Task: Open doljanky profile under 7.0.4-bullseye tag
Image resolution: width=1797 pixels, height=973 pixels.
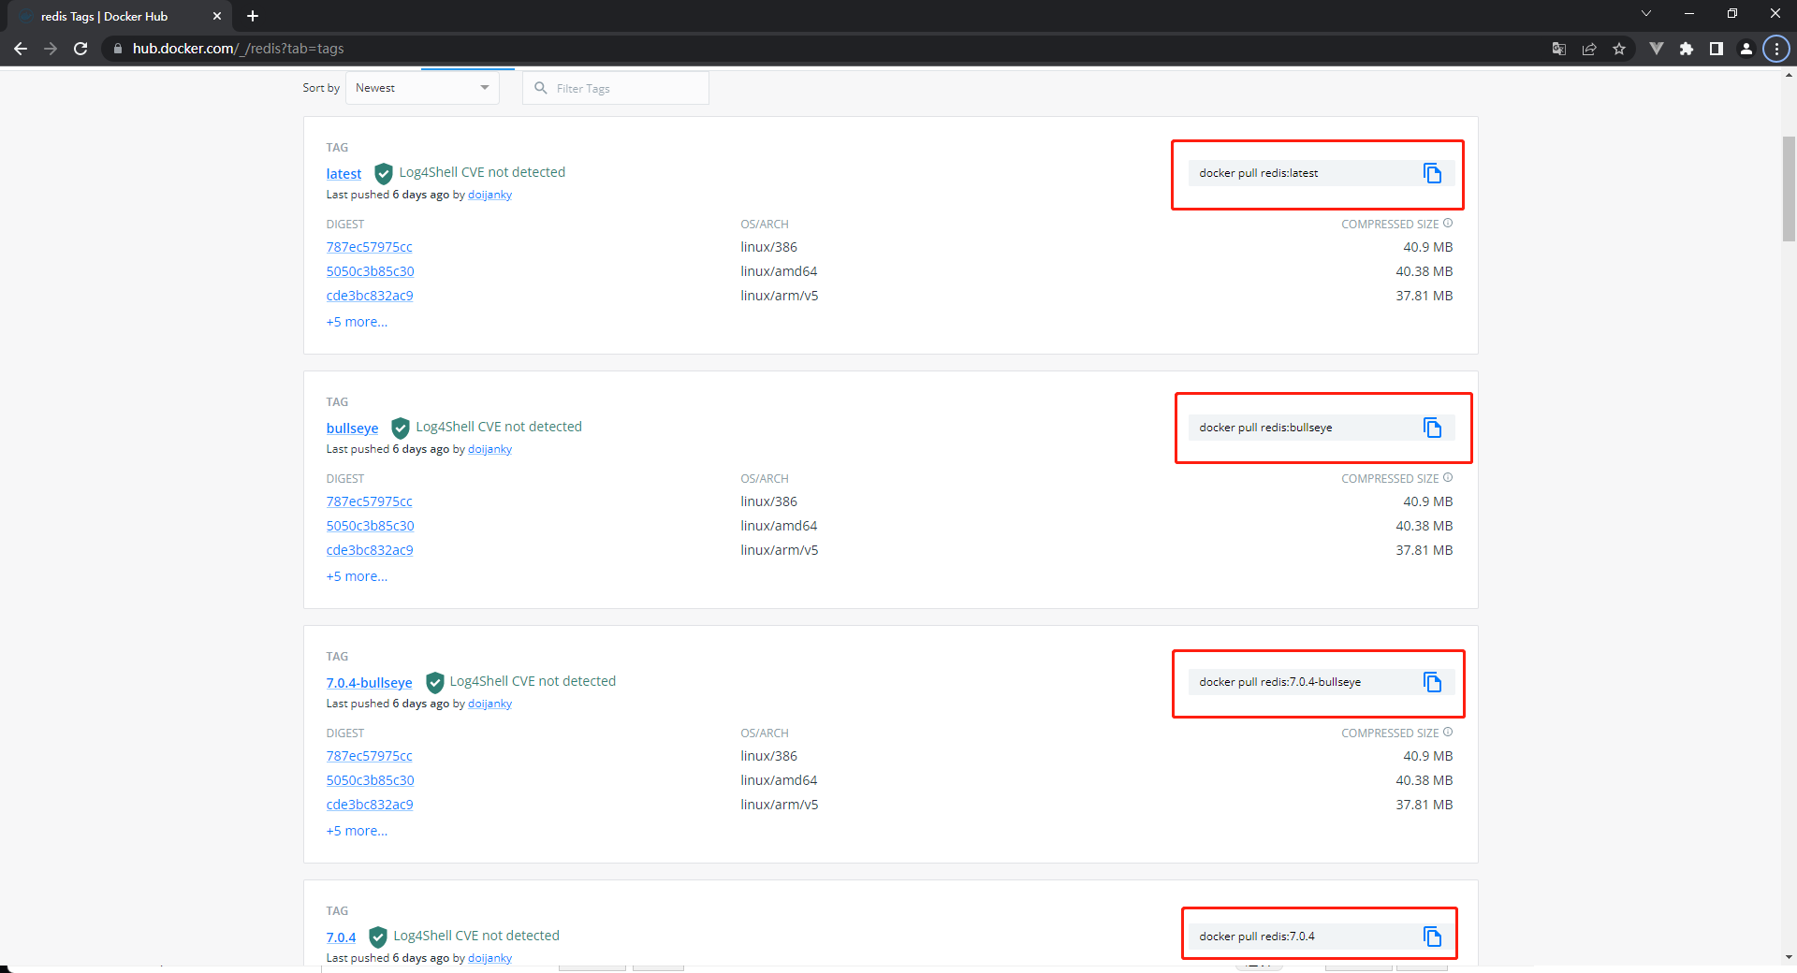Action: [489, 704]
